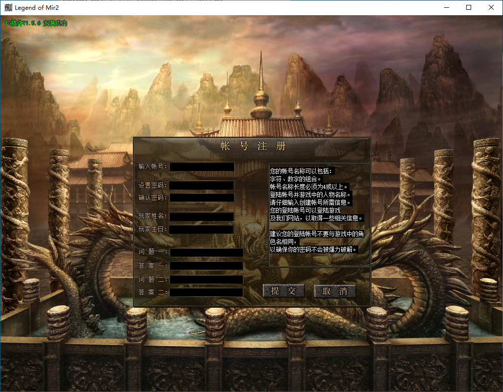Image resolution: width=503 pixels, height=392 pixels.
Task: Click the 您的帐号名称可以包括 line
Action: click(x=301, y=171)
